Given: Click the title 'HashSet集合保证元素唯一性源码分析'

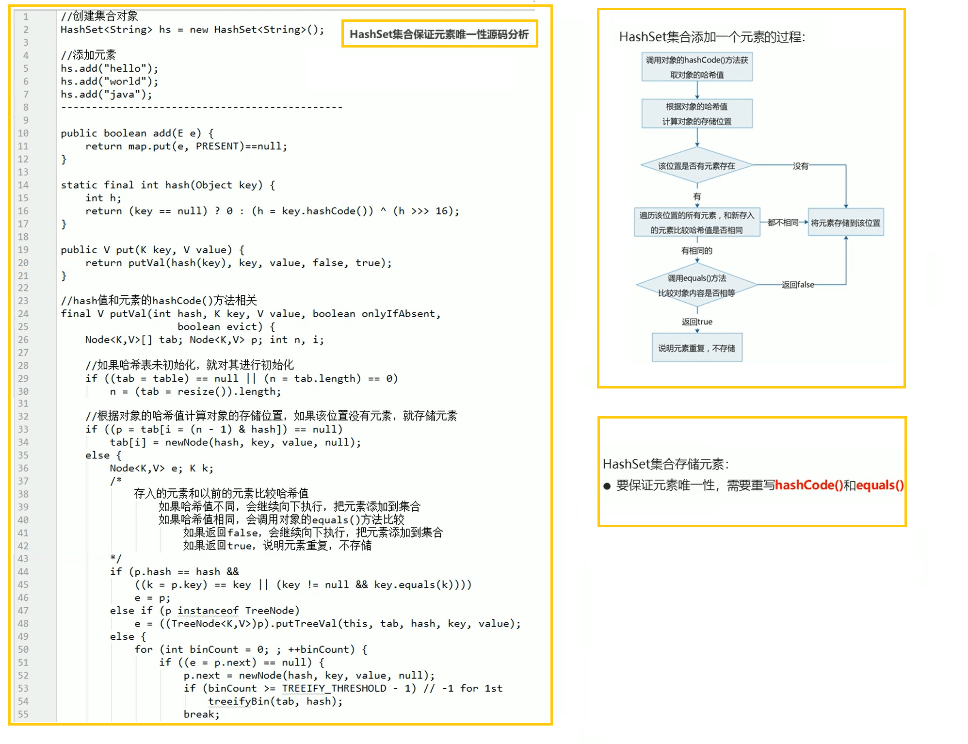Looking at the screenshot, I should click(439, 34).
